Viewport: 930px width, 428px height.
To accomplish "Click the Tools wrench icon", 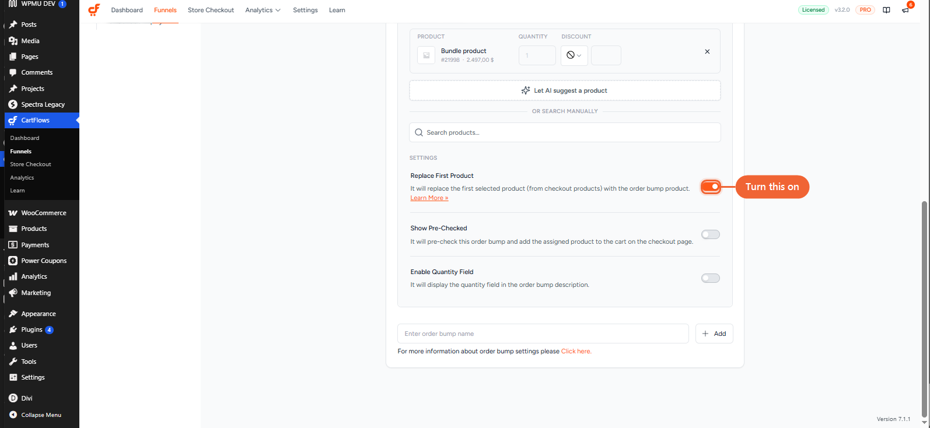I will pos(13,362).
